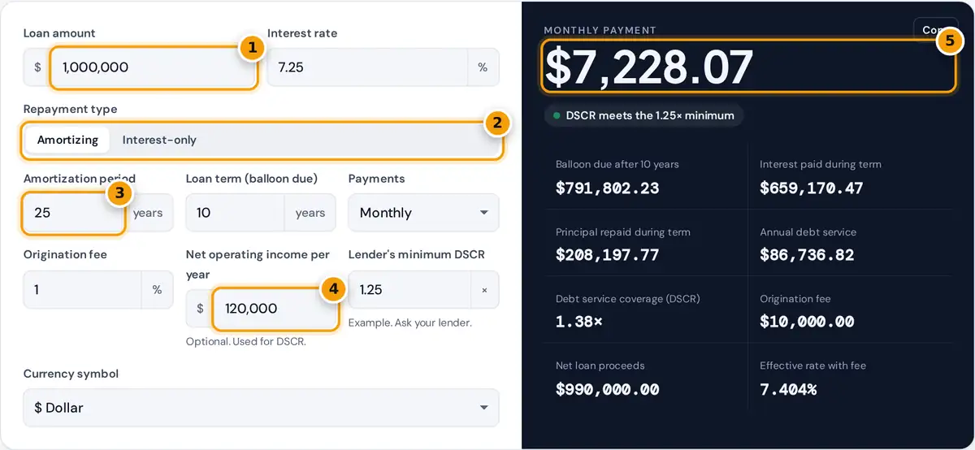Click the MONTHLY PAYMENT heading

point(600,30)
